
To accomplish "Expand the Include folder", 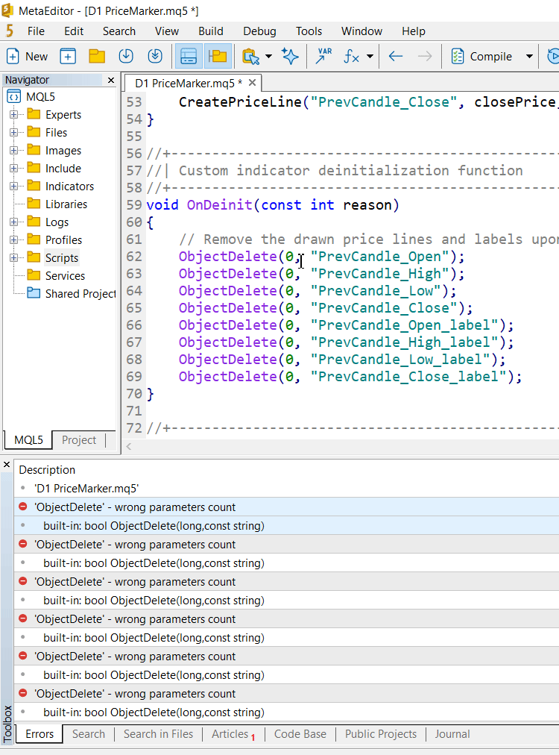I will (13, 168).
